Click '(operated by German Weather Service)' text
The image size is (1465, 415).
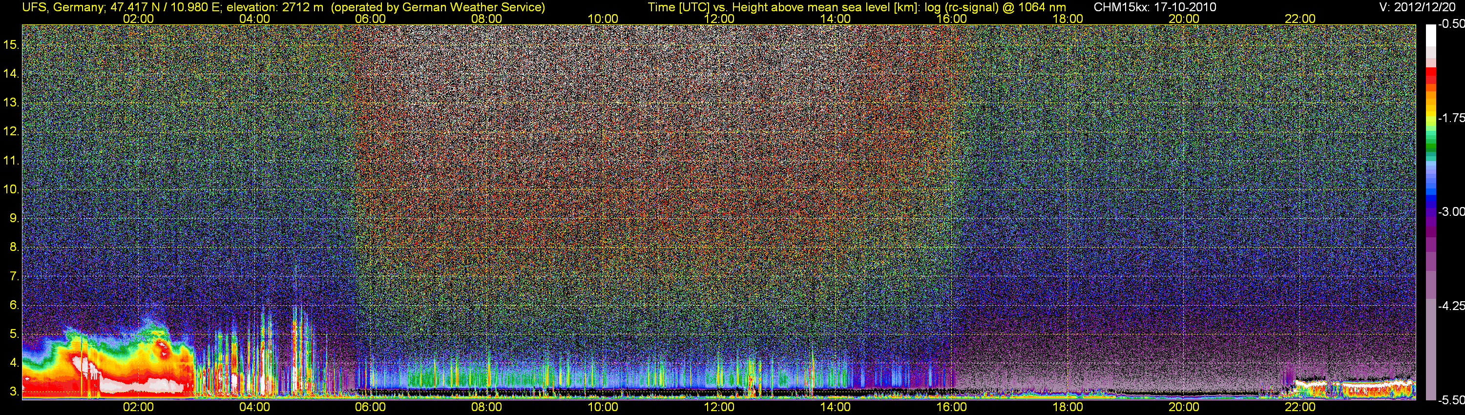438,7
